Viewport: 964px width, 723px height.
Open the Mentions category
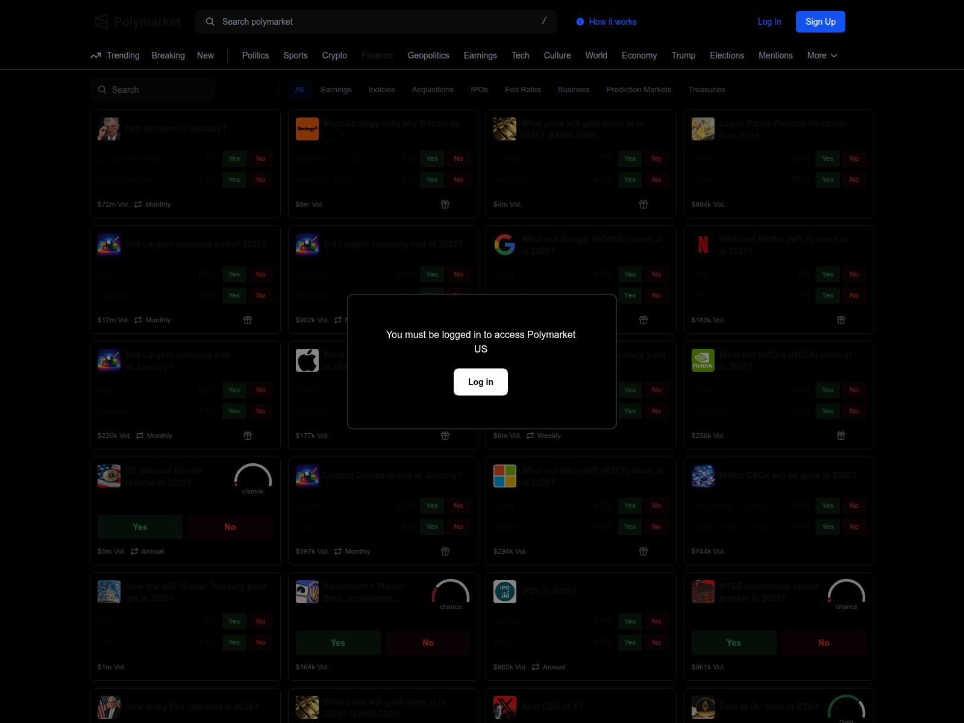point(775,55)
